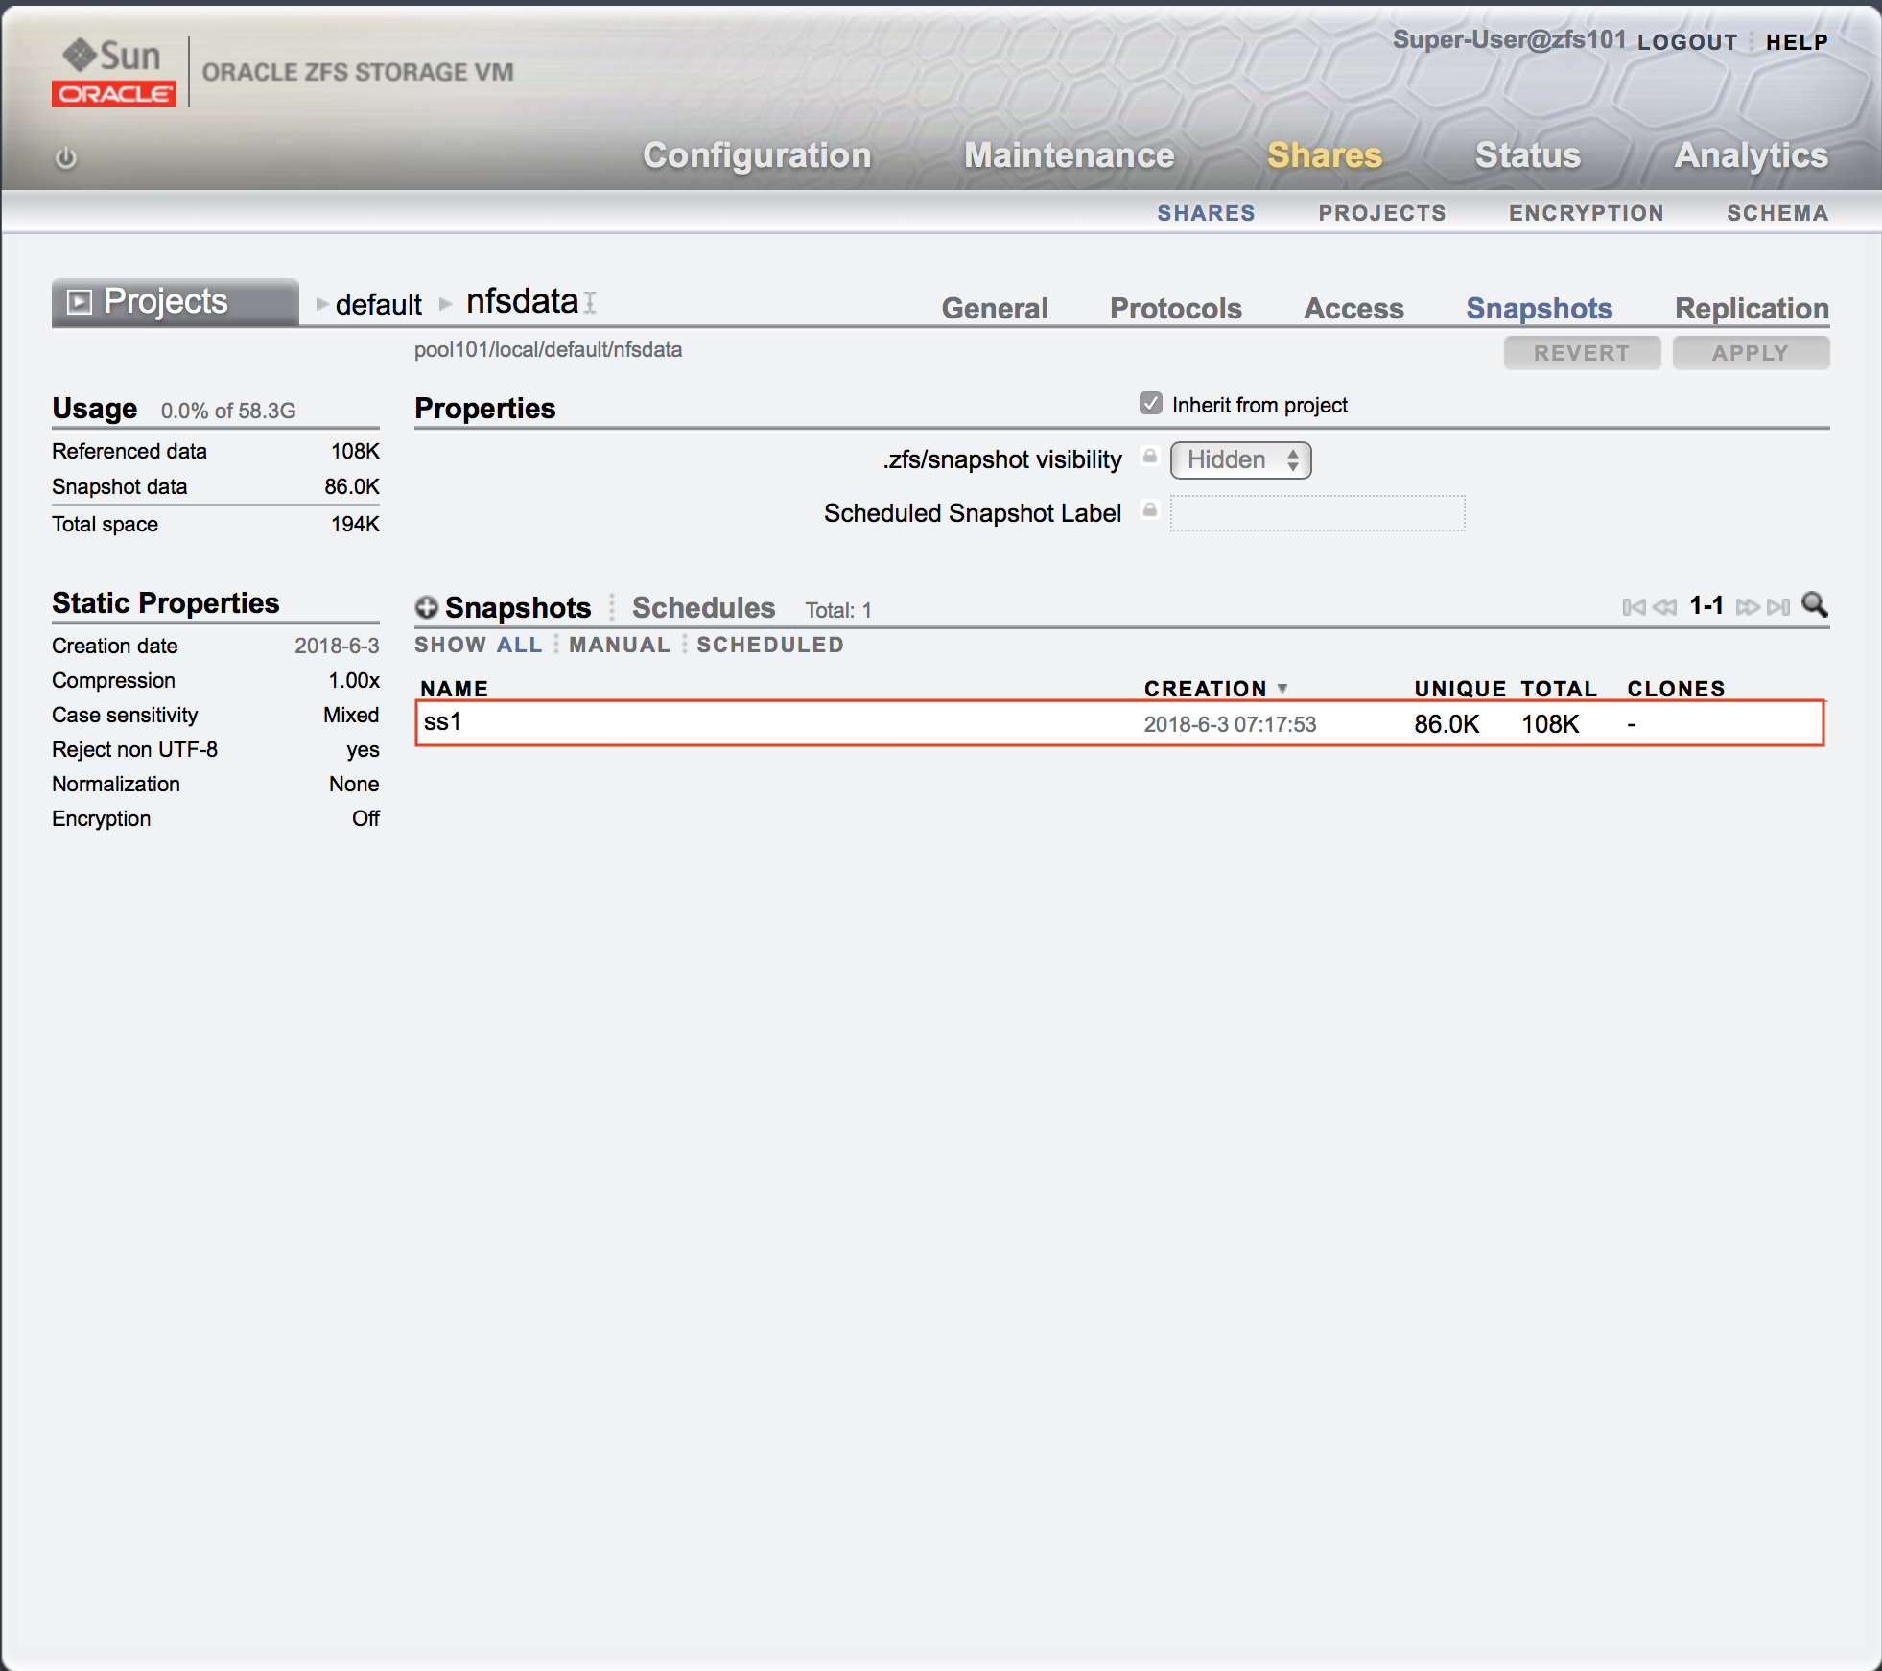1882x1671 pixels.
Task: Click the plus icon to add a snapshot
Action: tap(427, 607)
